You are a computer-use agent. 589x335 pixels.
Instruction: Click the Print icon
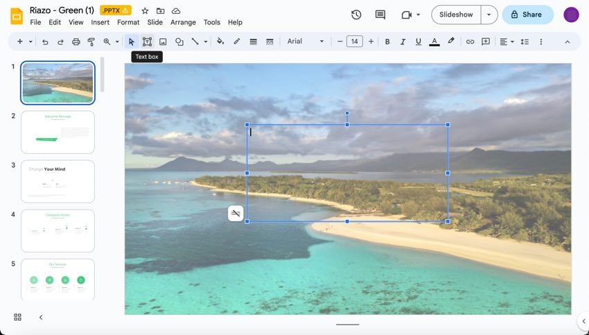tap(76, 42)
